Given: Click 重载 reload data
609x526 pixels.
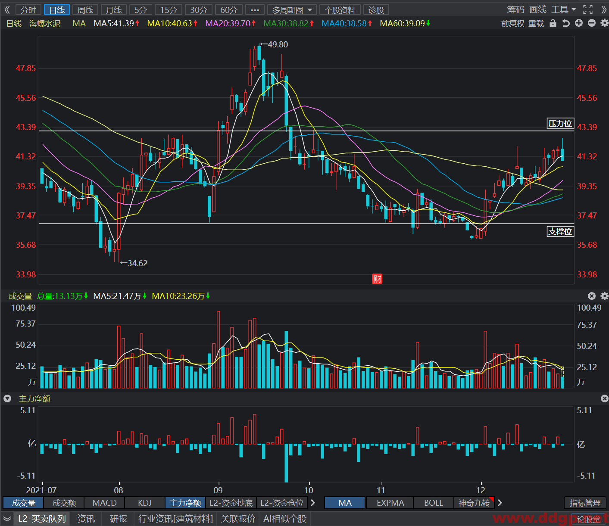Looking at the screenshot, I should point(537,23).
